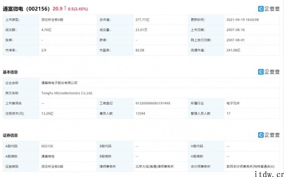Click the H股代码 label

(x=197, y=146)
